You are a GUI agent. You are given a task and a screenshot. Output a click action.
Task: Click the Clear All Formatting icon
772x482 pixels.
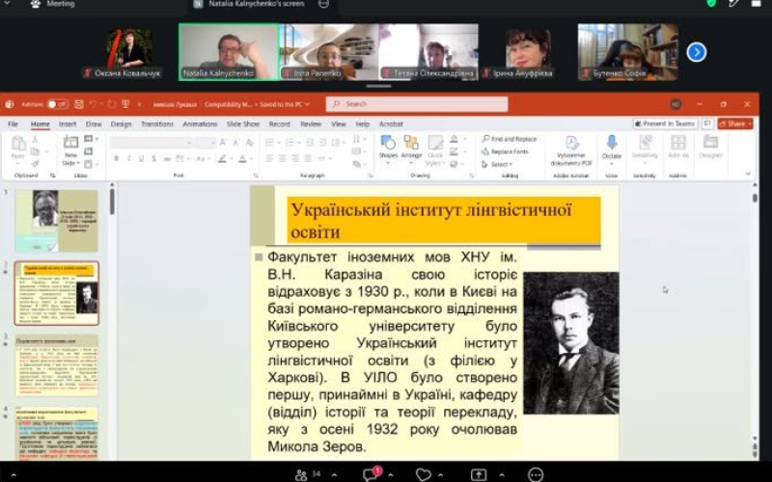coord(250,143)
